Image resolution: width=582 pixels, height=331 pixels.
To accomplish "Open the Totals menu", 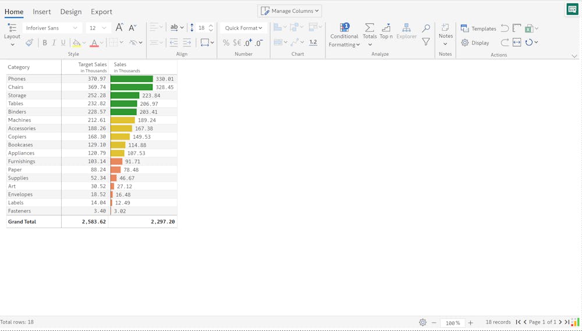I will pyautogui.click(x=370, y=34).
